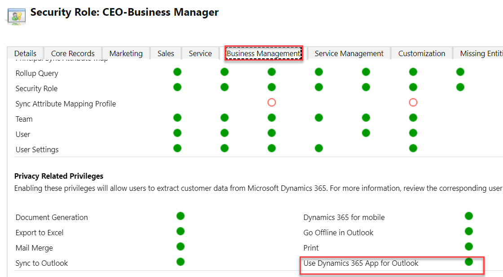Image resolution: width=503 pixels, height=277 pixels.
Task: Switch to the Customization tab
Action: click(421, 53)
